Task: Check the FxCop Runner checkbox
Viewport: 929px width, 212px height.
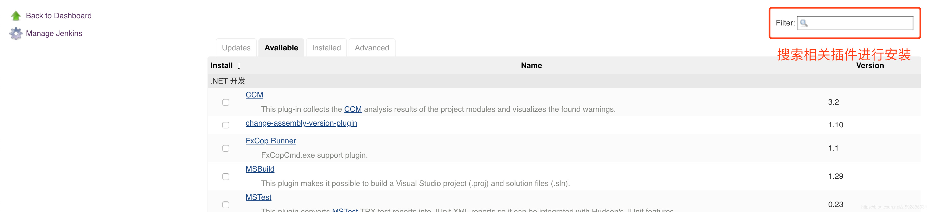Action: (x=226, y=148)
